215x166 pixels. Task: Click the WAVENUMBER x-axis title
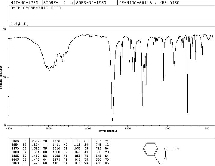(108, 131)
